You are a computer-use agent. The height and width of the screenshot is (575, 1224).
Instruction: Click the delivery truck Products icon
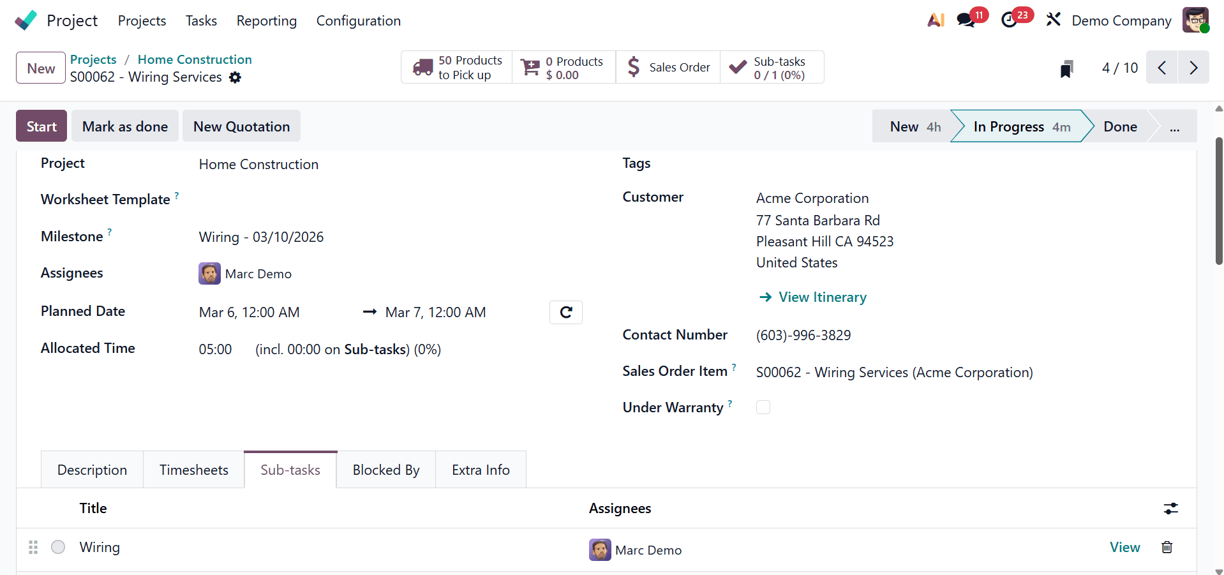pyautogui.click(x=423, y=67)
